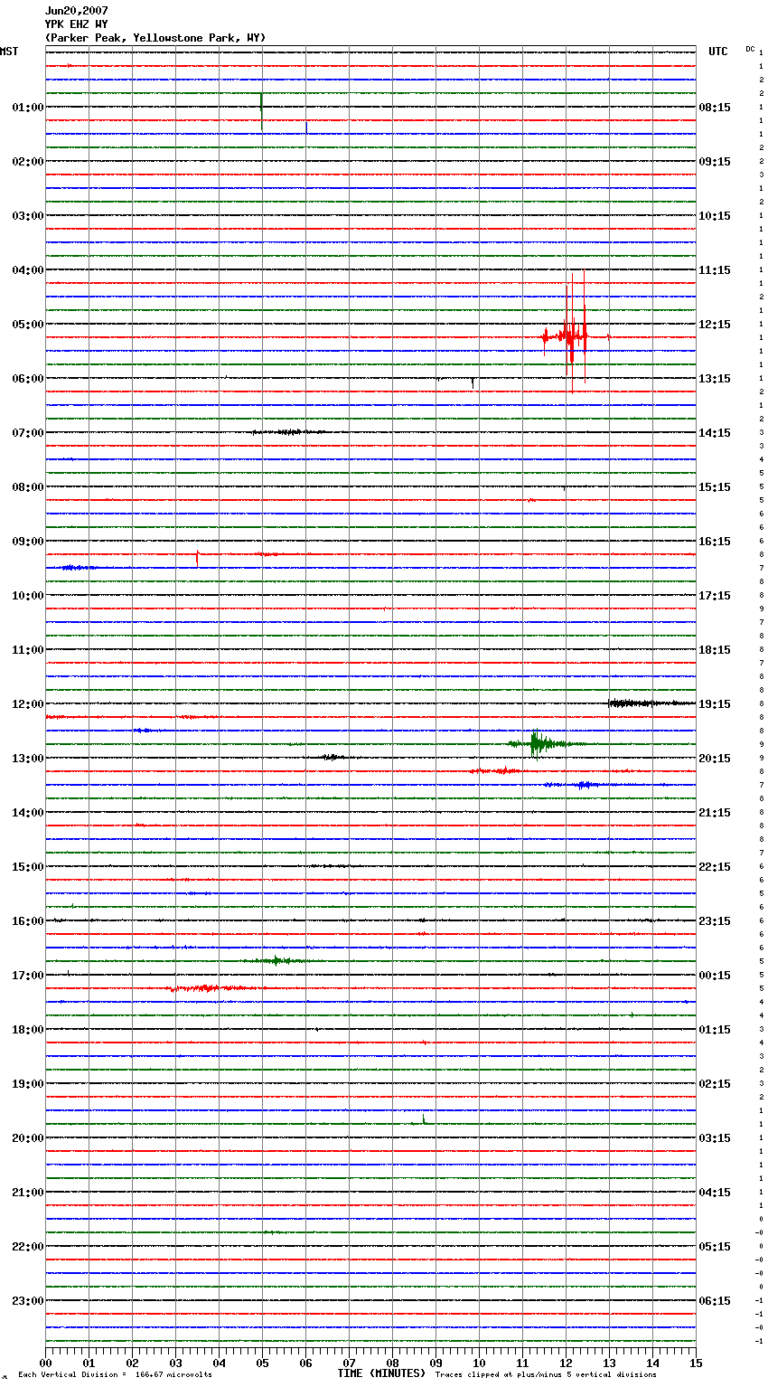Click minute "00" on the bottom time axis

tap(46, 1363)
